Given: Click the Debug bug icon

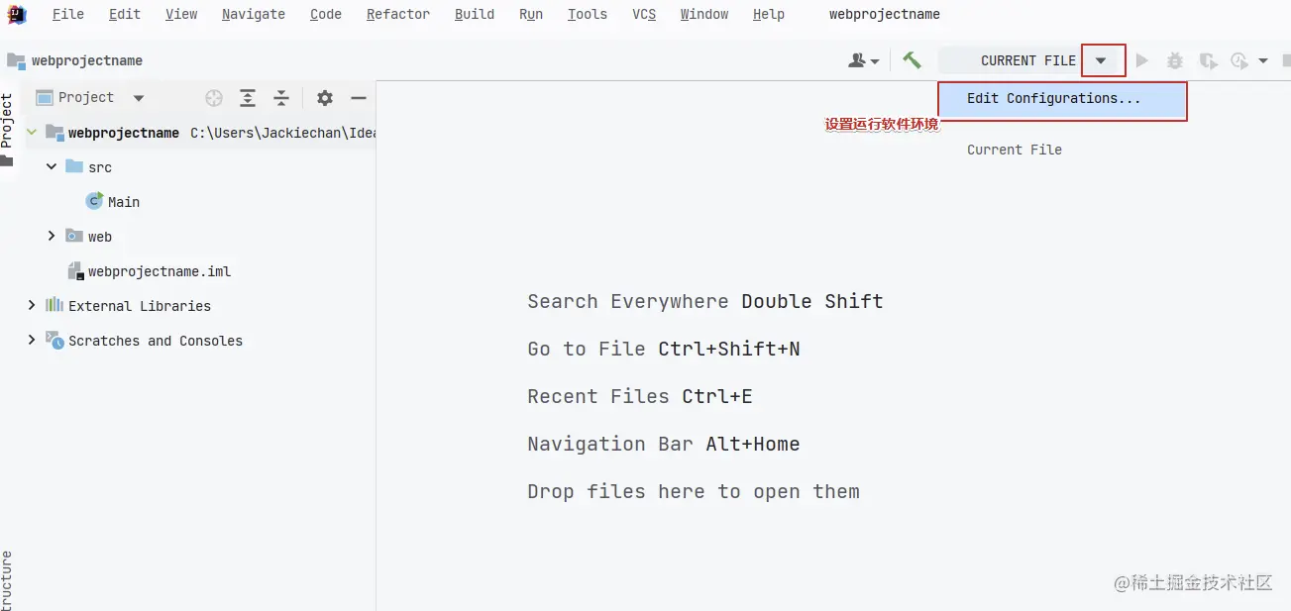Looking at the screenshot, I should 1175,60.
